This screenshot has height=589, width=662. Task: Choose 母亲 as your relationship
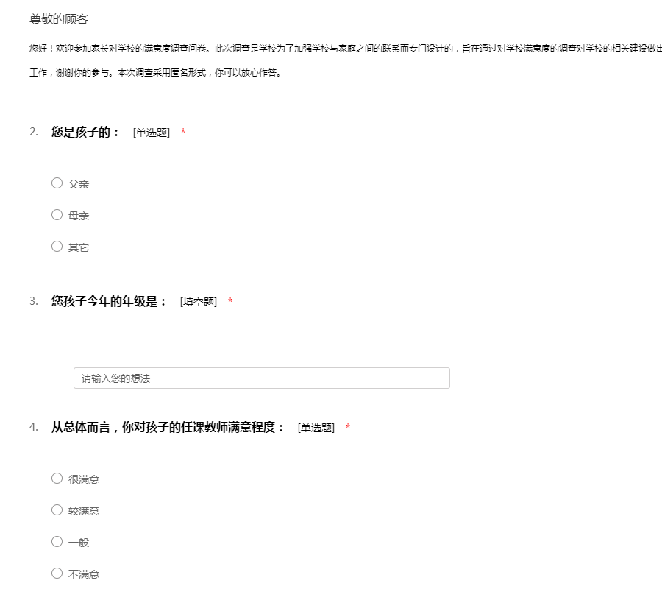click(57, 215)
